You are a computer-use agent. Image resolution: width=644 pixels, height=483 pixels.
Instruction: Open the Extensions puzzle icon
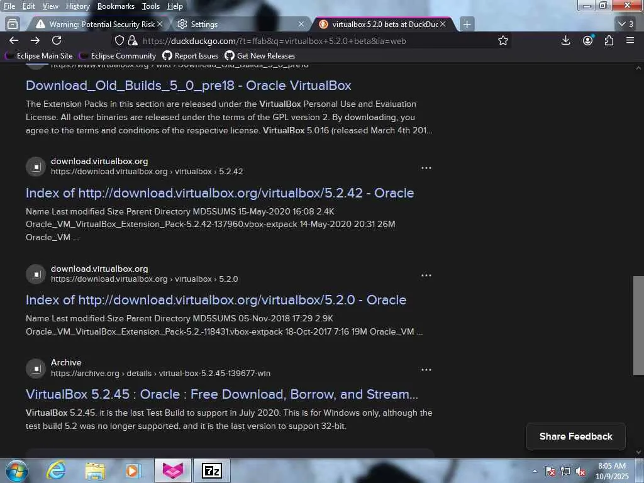pyautogui.click(x=609, y=40)
